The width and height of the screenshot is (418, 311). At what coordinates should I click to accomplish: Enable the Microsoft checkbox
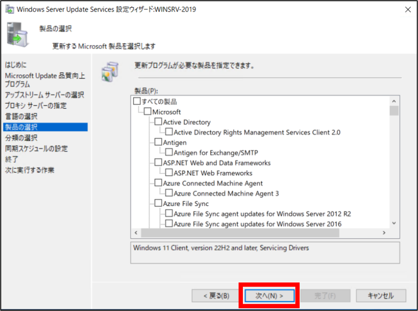[x=147, y=111]
